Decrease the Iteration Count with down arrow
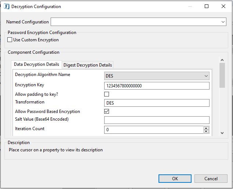This screenshot has height=189, width=233. tap(206, 132)
